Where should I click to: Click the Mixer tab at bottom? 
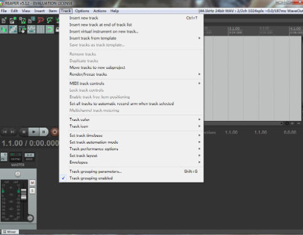10,232
